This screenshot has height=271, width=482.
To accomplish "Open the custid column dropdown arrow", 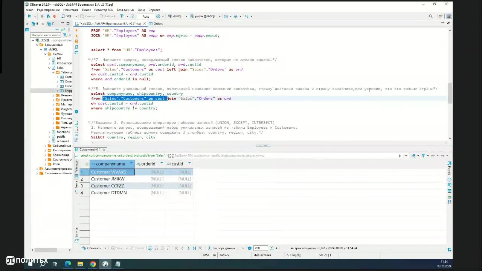I will (x=189, y=163).
